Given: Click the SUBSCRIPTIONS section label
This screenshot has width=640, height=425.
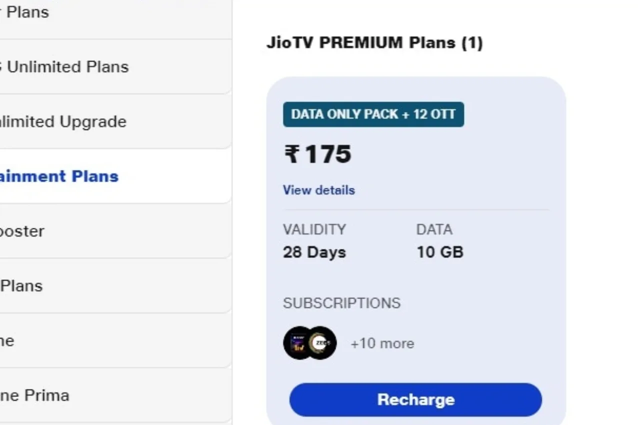Looking at the screenshot, I should [x=341, y=303].
